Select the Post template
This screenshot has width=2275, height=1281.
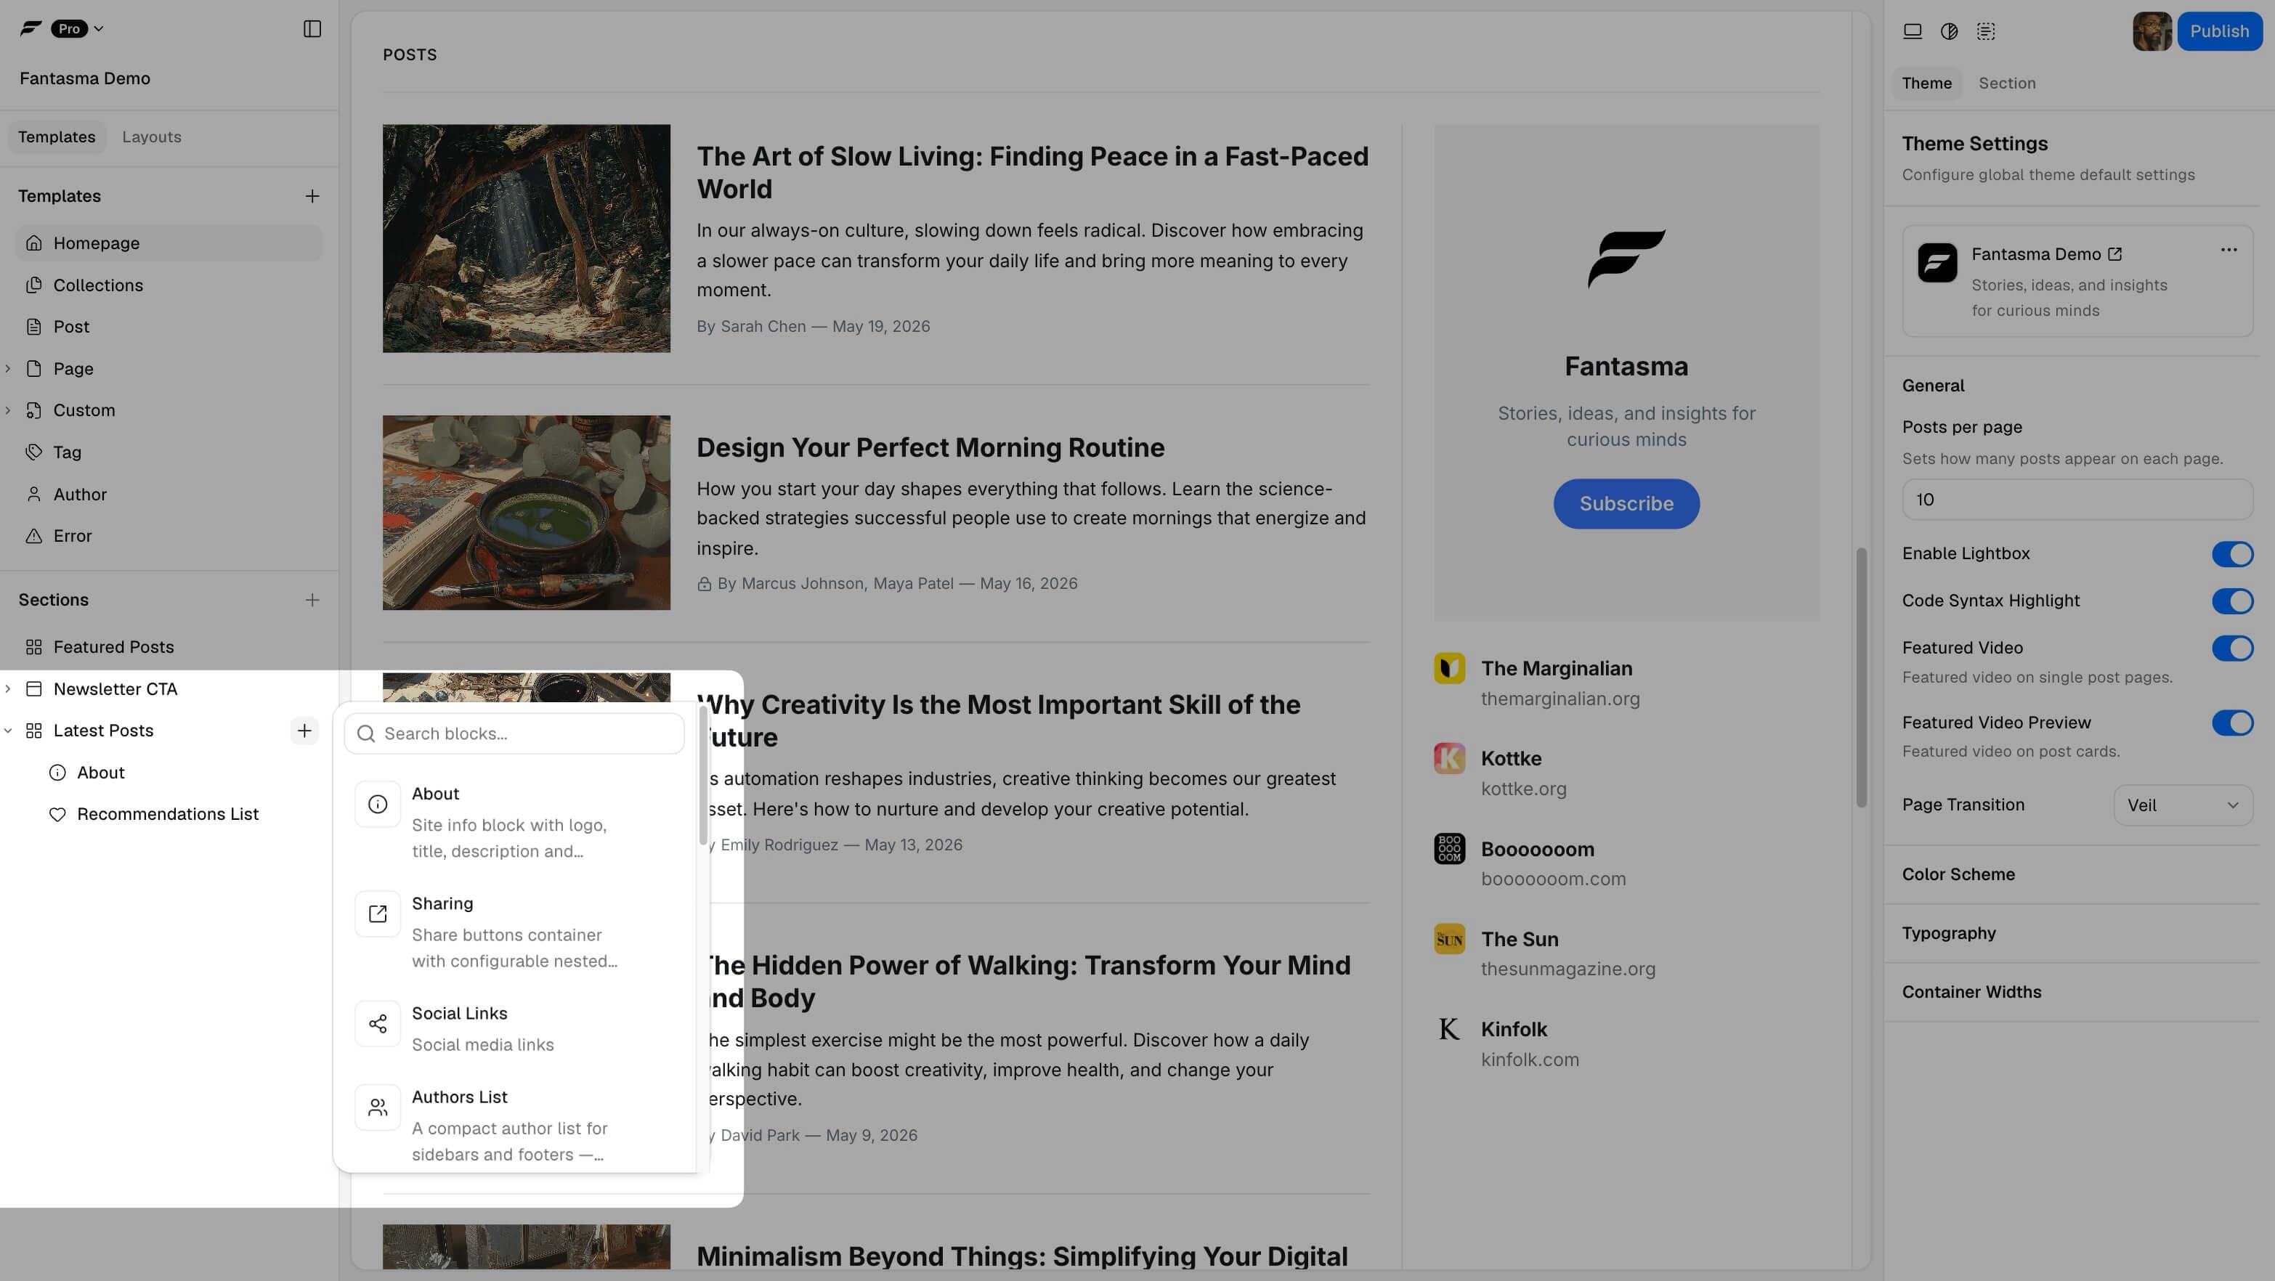coord(169,327)
